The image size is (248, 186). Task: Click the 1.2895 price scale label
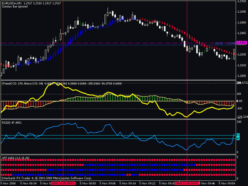coord(242,12)
